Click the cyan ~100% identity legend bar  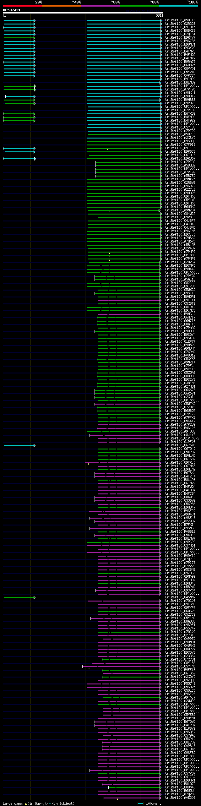coord(178,6)
